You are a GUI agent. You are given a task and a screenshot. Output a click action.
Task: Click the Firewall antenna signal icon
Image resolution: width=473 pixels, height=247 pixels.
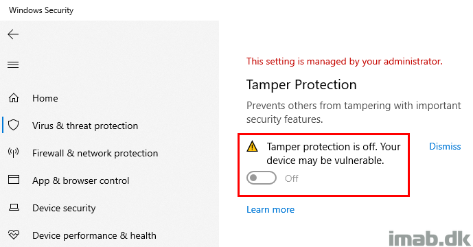(14, 152)
